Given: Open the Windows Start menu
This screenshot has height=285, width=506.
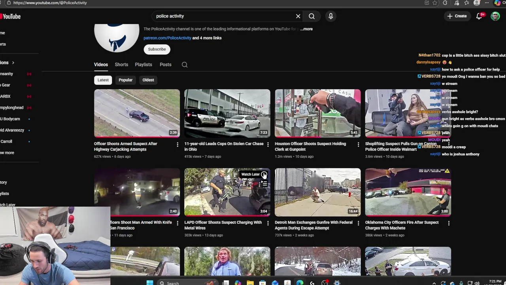Looking at the screenshot, I should click(x=150, y=283).
